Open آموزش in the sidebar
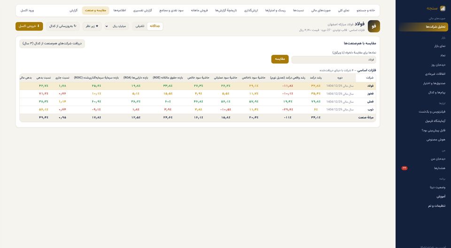 pos(423,196)
